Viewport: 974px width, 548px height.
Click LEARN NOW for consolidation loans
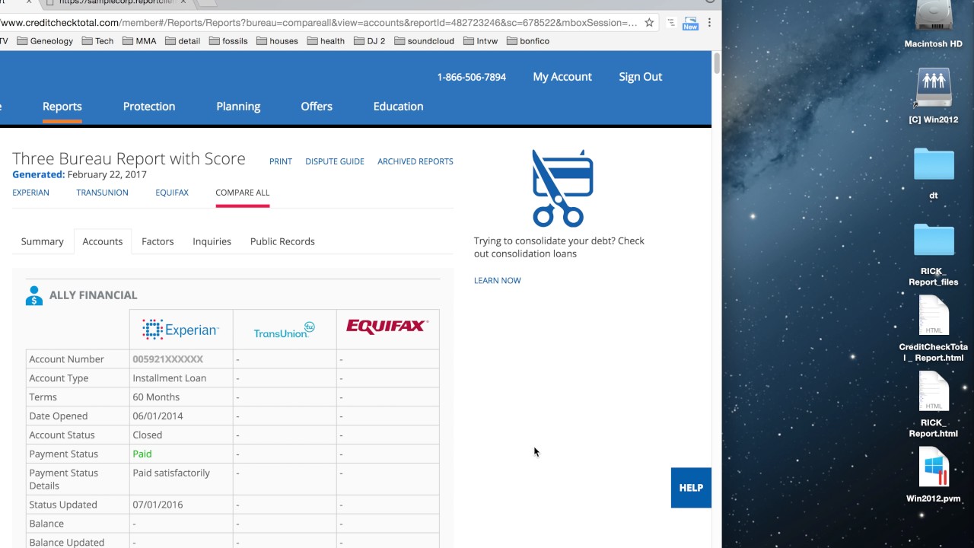[498, 281]
